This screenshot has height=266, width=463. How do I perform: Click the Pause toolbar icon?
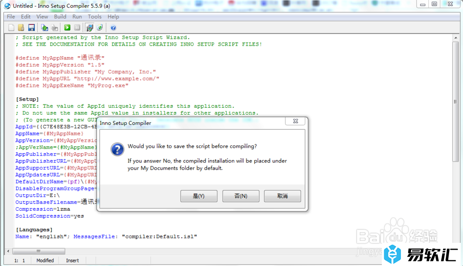pyautogui.click(x=77, y=27)
